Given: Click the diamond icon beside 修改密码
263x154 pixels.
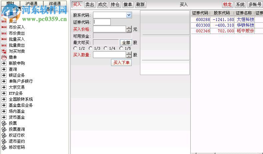Looking at the screenshot, I should click(4, 147).
